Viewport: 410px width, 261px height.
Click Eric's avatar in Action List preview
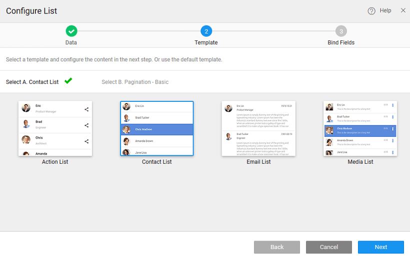pyautogui.click(x=26, y=108)
